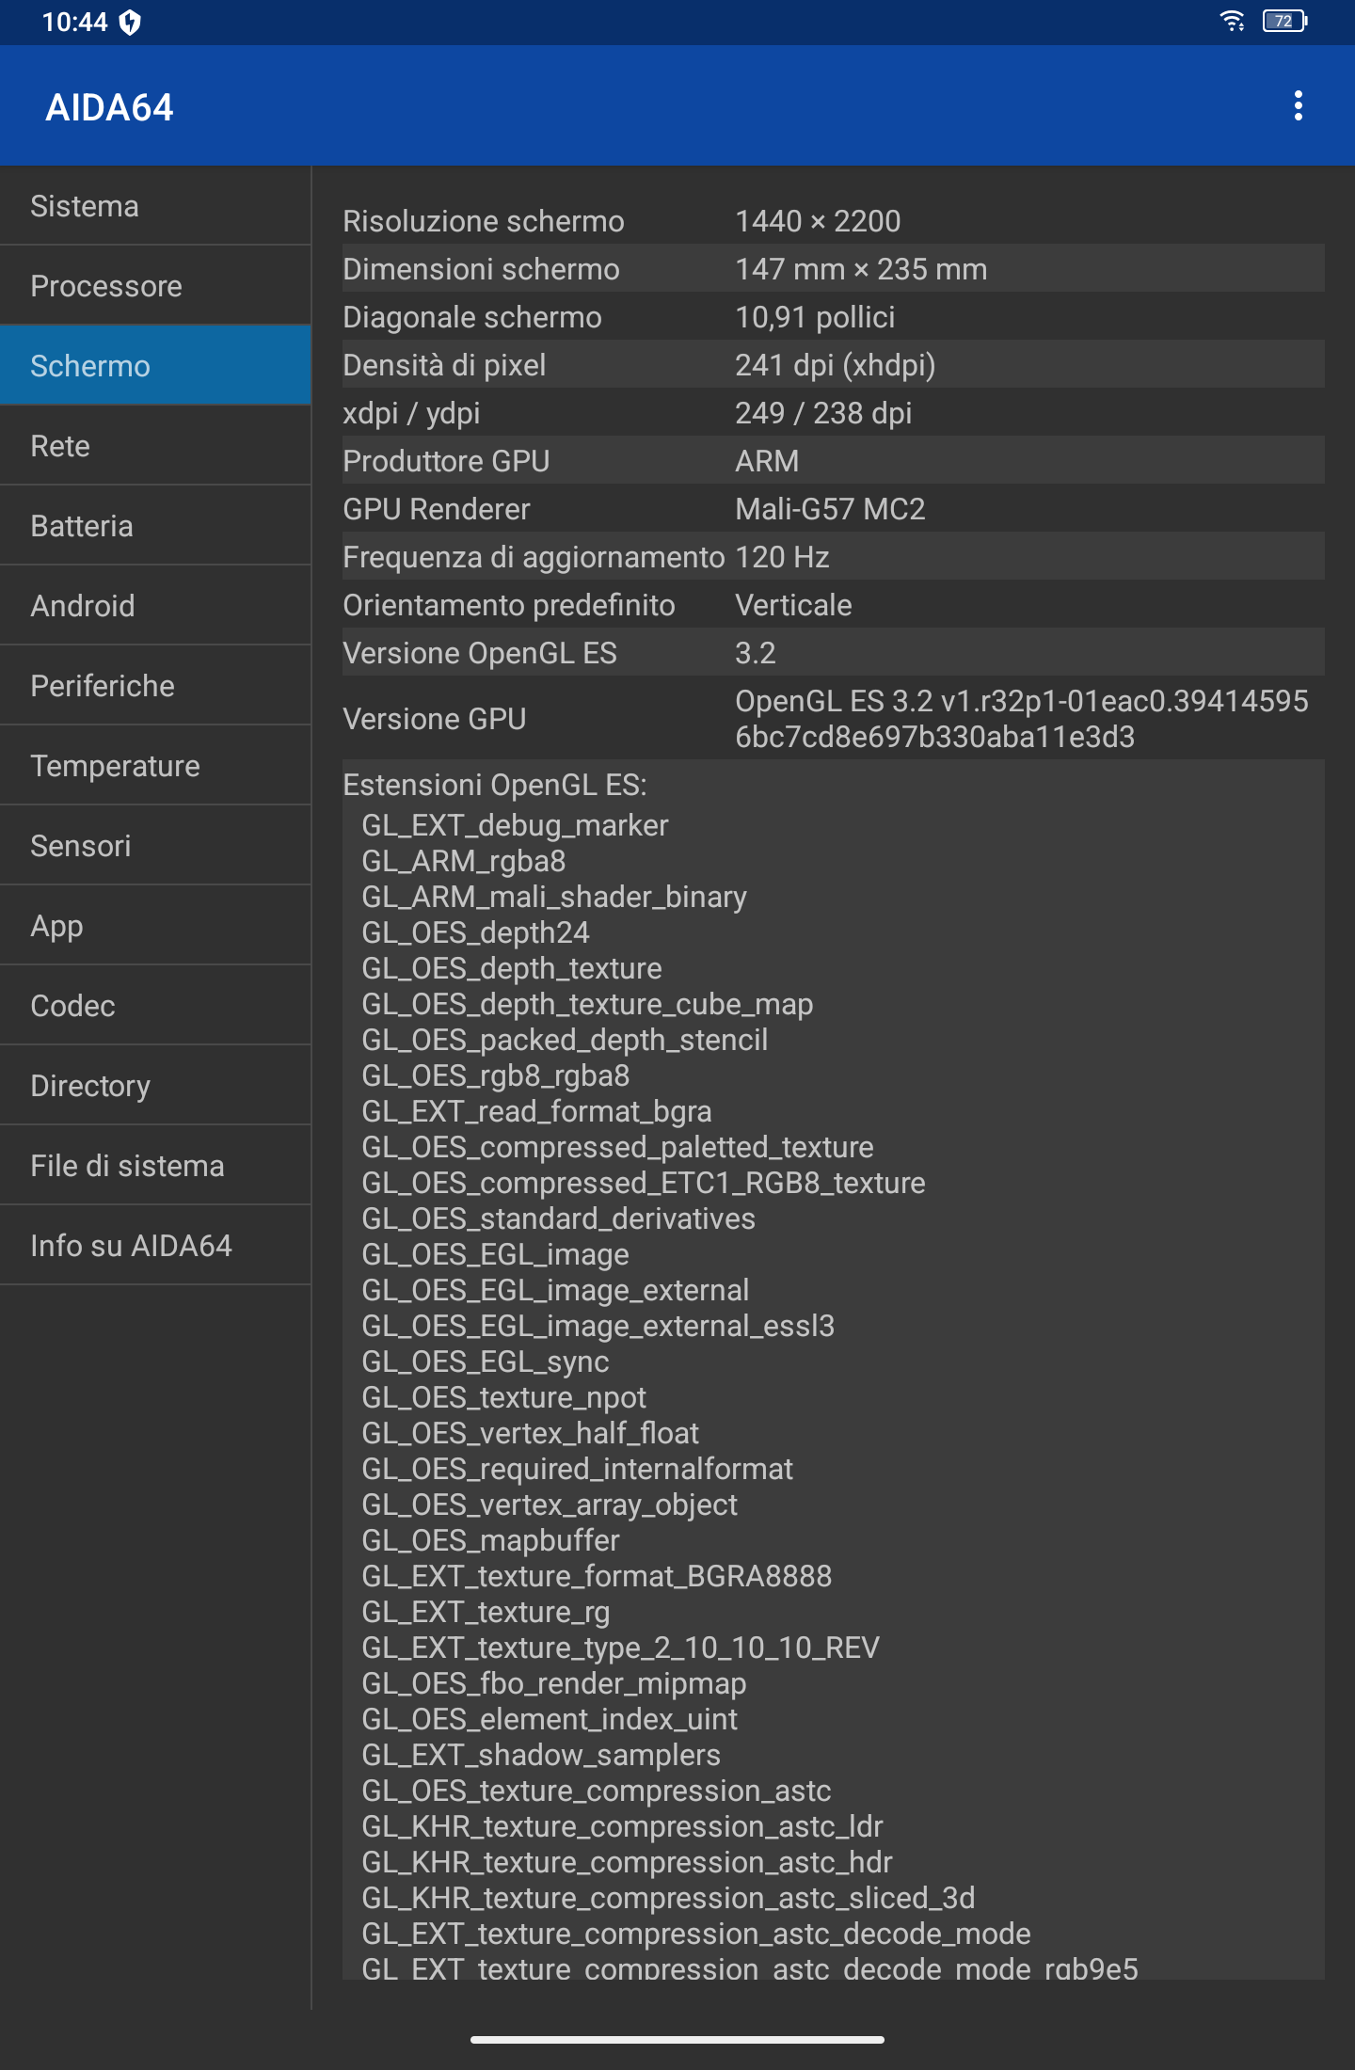The width and height of the screenshot is (1355, 2070).
Task: Tap the shield icon next to the clock
Action: [131, 22]
